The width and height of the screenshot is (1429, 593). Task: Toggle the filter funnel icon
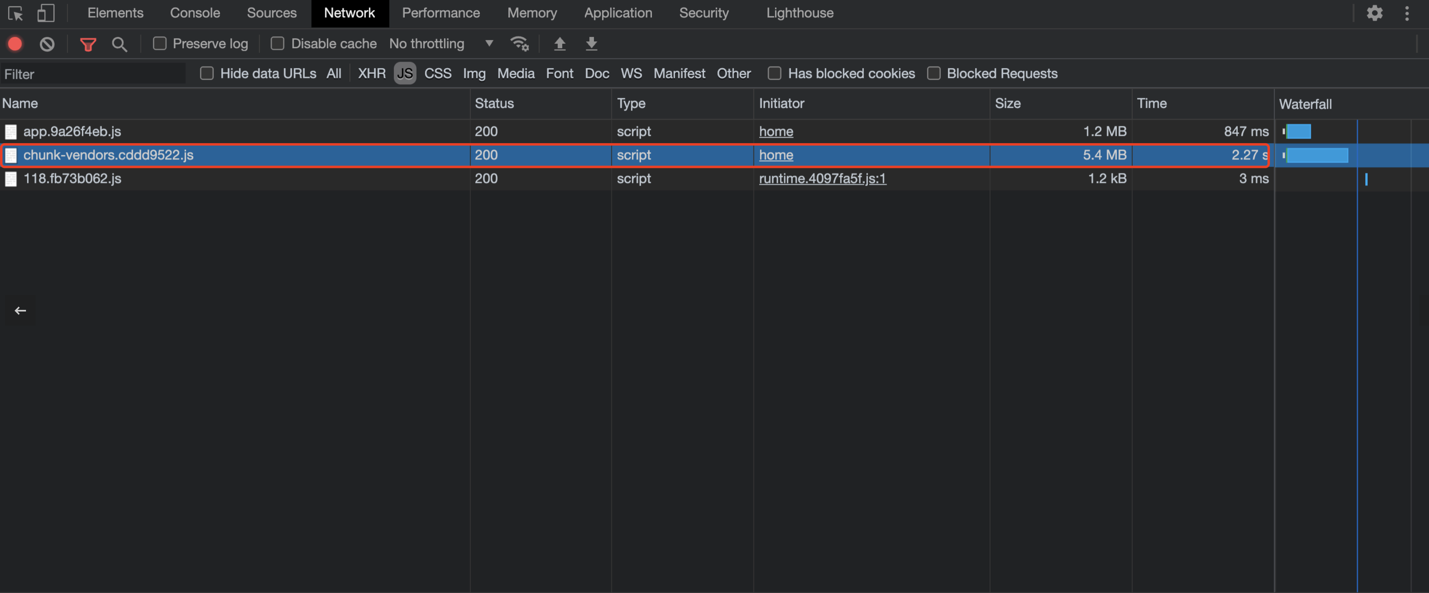pyautogui.click(x=88, y=44)
